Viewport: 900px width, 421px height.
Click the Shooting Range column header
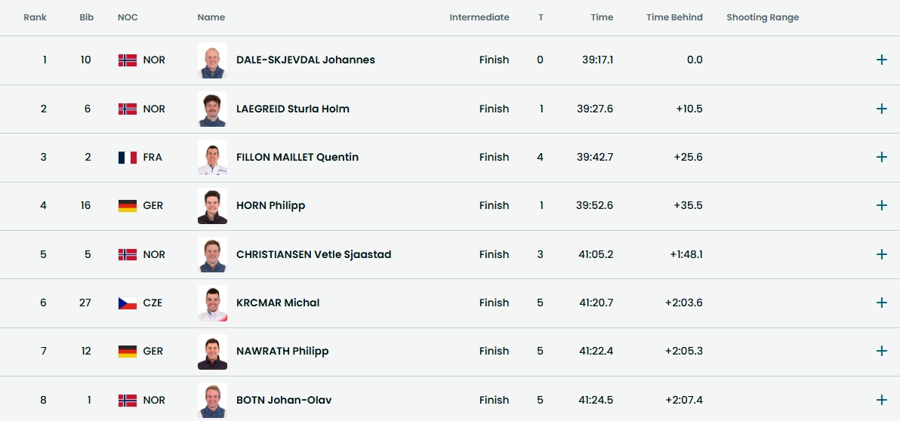[x=763, y=17]
